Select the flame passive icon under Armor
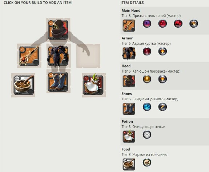The width and height of the screenshot is (209, 172). (x=162, y=51)
